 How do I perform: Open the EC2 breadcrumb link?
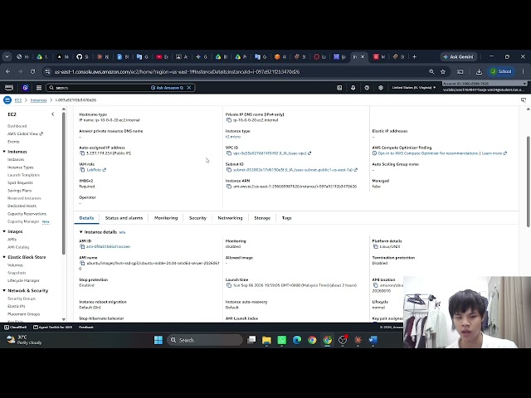coord(18,100)
